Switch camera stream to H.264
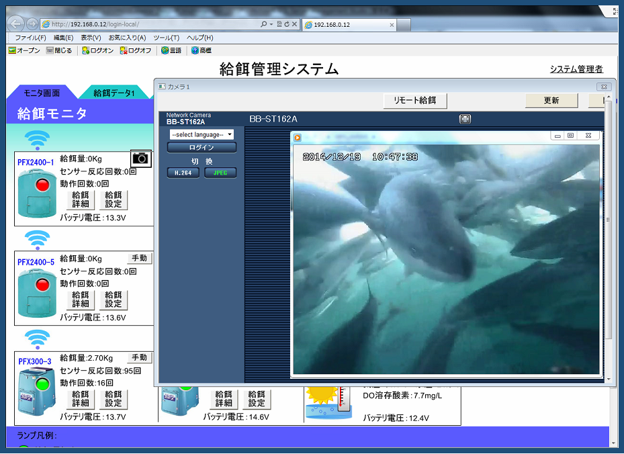 pyautogui.click(x=183, y=173)
